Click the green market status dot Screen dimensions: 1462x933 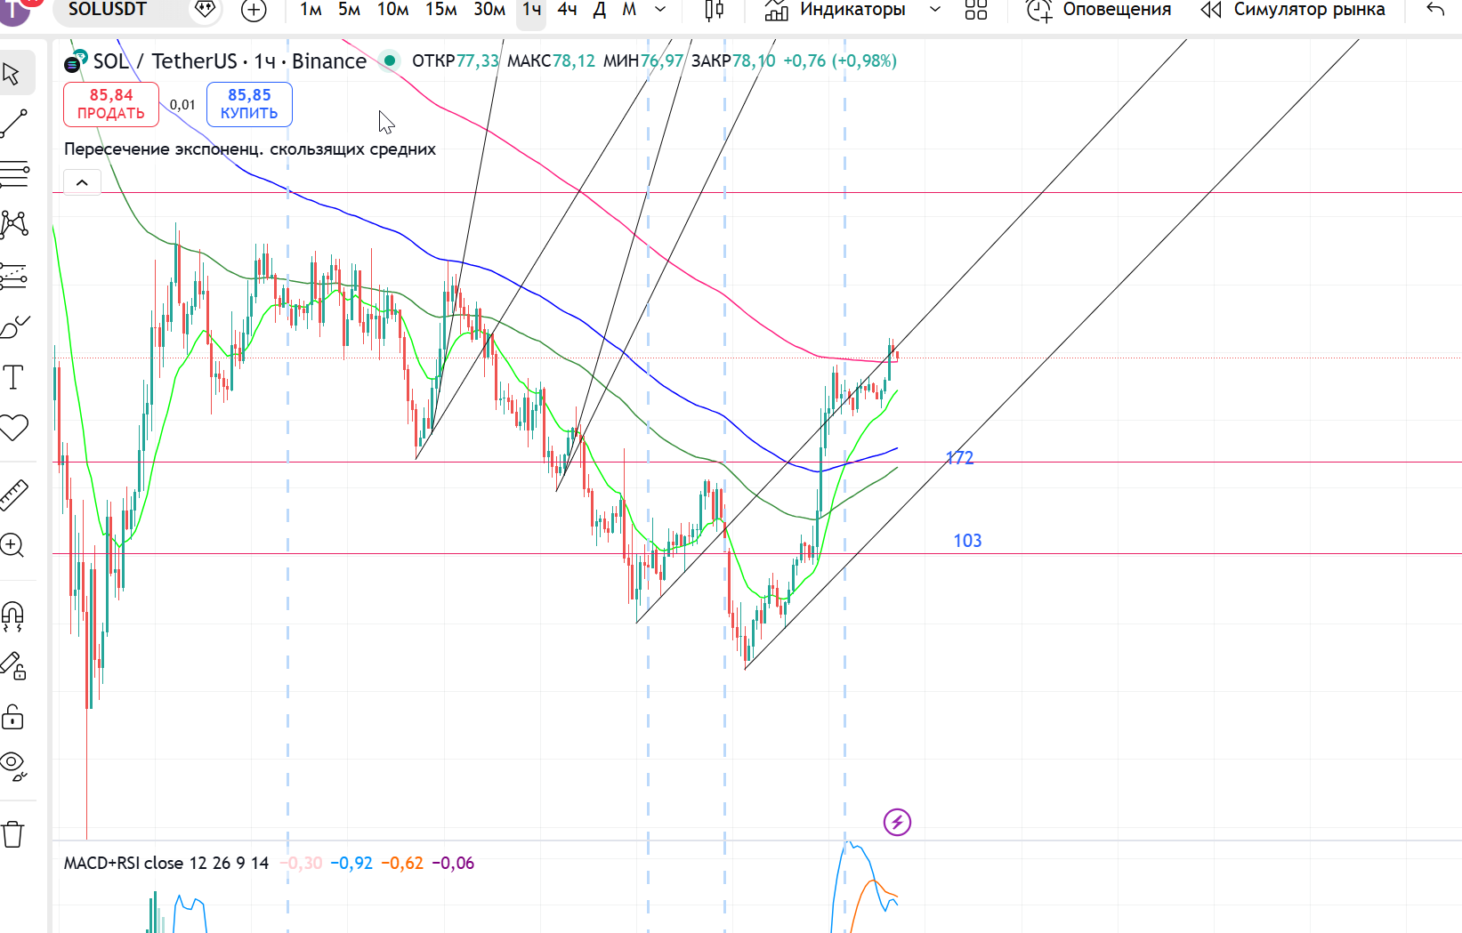389,60
